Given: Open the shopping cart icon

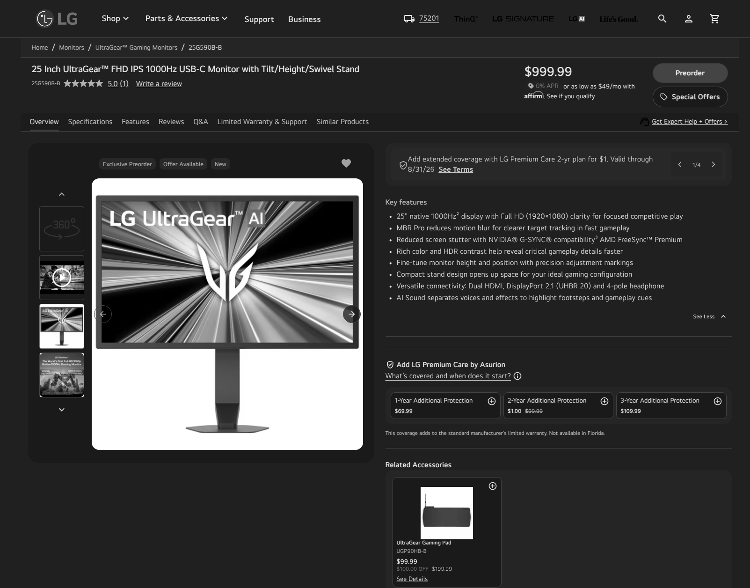Looking at the screenshot, I should click(x=714, y=19).
